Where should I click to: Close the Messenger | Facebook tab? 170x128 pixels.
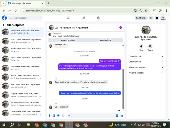[42, 3]
